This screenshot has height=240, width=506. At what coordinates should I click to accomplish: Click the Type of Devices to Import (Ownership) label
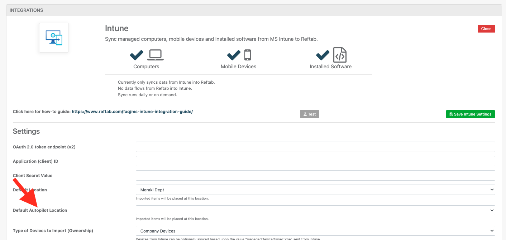click(x=53, y=231)
